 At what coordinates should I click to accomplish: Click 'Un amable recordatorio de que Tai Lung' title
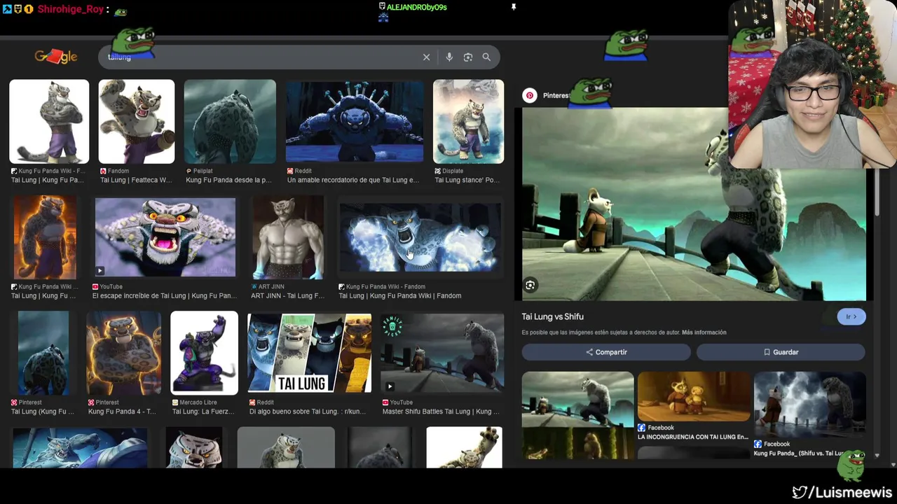click(353, 180)
